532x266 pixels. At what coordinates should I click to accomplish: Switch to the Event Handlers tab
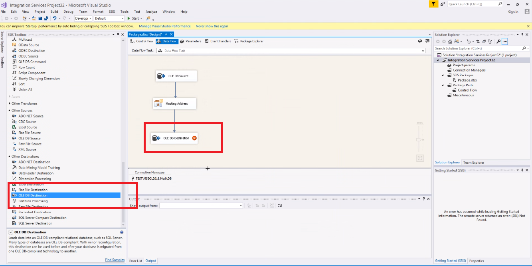218,41
